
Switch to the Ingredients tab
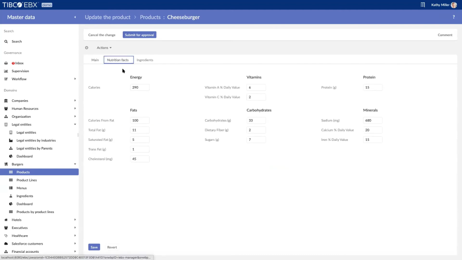point(145,59)
